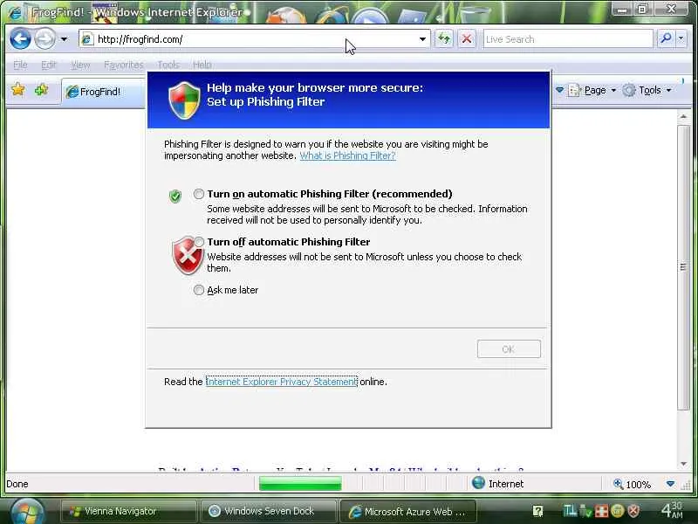Open the Tools gear toolbar menu

647,91
